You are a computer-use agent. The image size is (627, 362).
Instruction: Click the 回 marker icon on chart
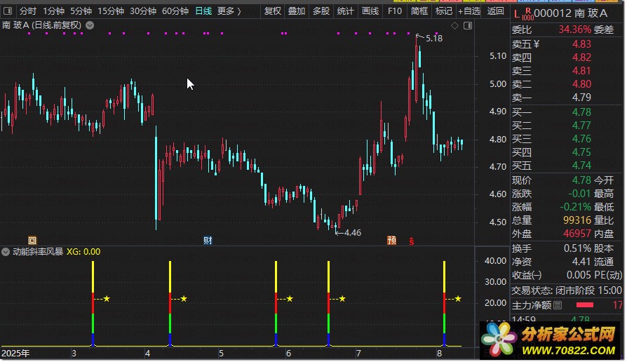[x=32, y=240]
